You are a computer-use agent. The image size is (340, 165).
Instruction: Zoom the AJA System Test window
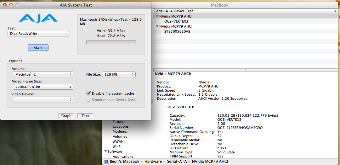[x=17, y=5]
